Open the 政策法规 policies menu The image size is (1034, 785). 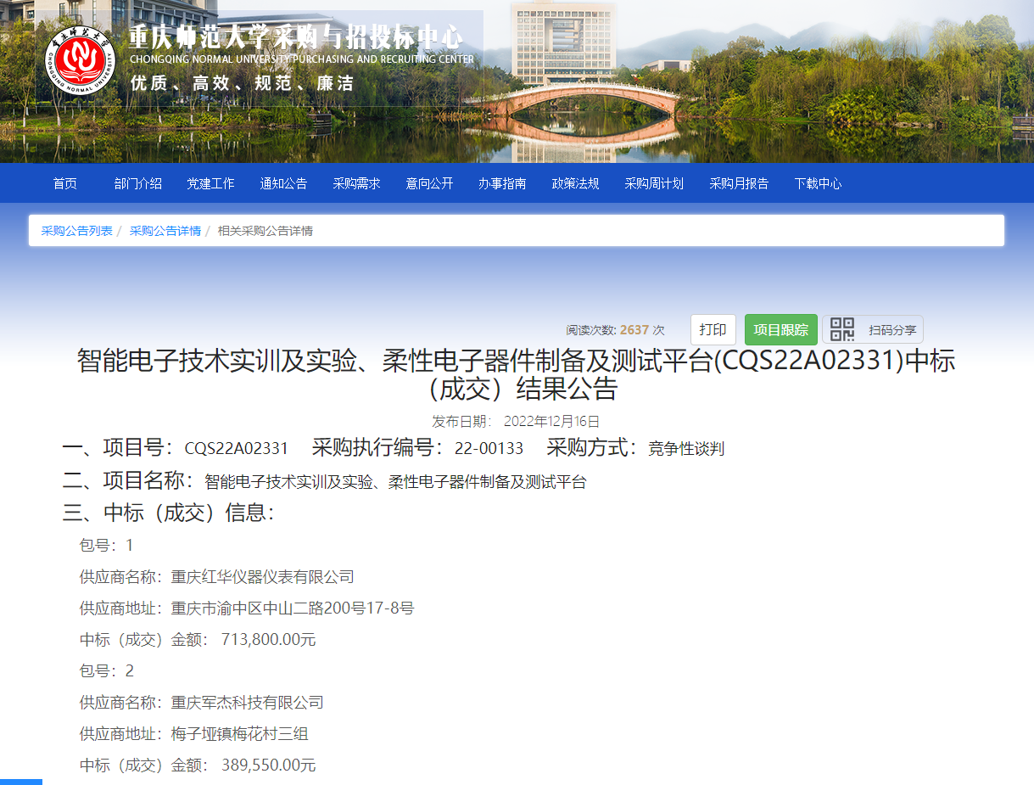[575, 182]
